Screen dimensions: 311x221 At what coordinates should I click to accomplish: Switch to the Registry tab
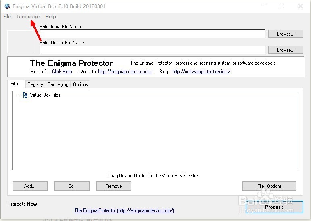35,84
